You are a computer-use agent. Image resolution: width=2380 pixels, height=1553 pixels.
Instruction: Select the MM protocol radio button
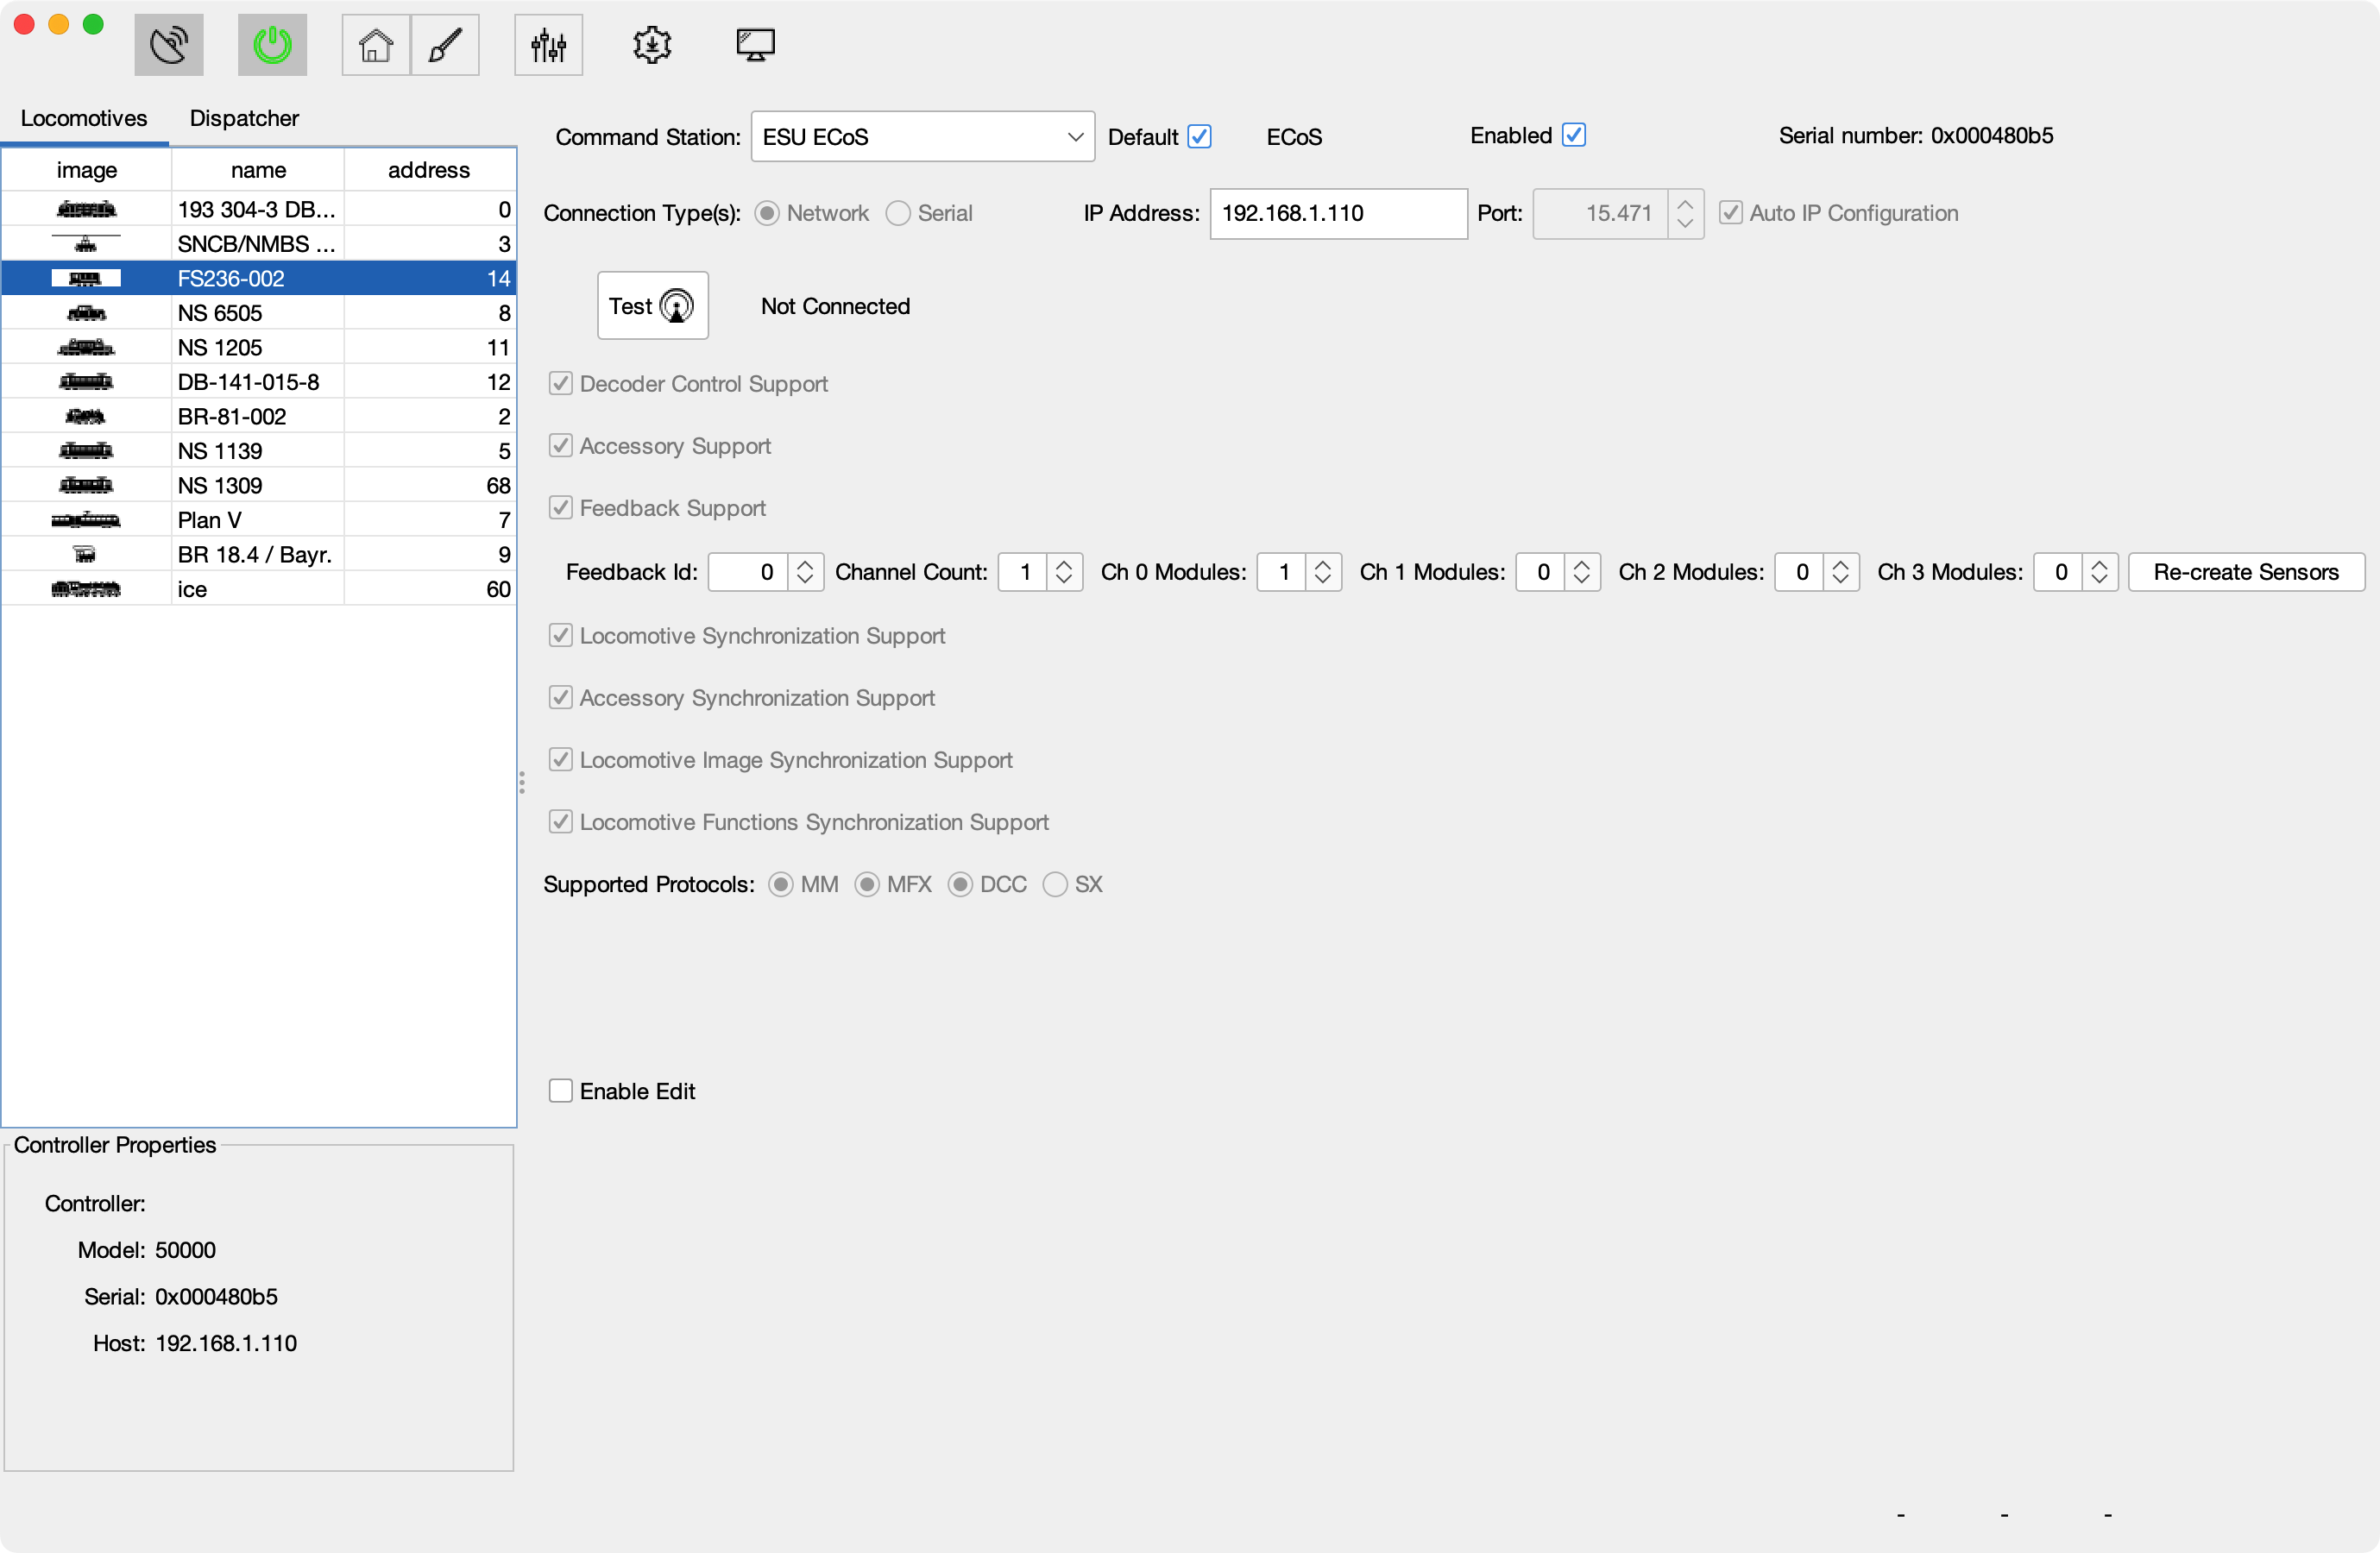tap(781, 884)
